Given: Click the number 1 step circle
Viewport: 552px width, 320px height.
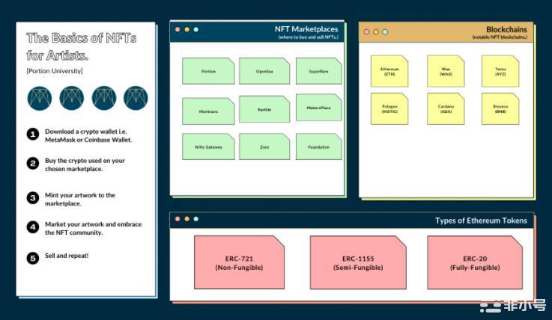Looking at the screenshot, I should 32,134.
